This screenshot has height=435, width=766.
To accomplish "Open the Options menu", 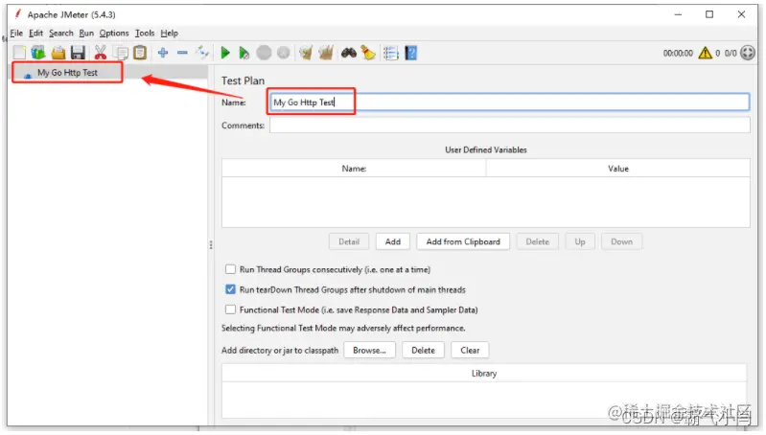I will click(114, 34).
